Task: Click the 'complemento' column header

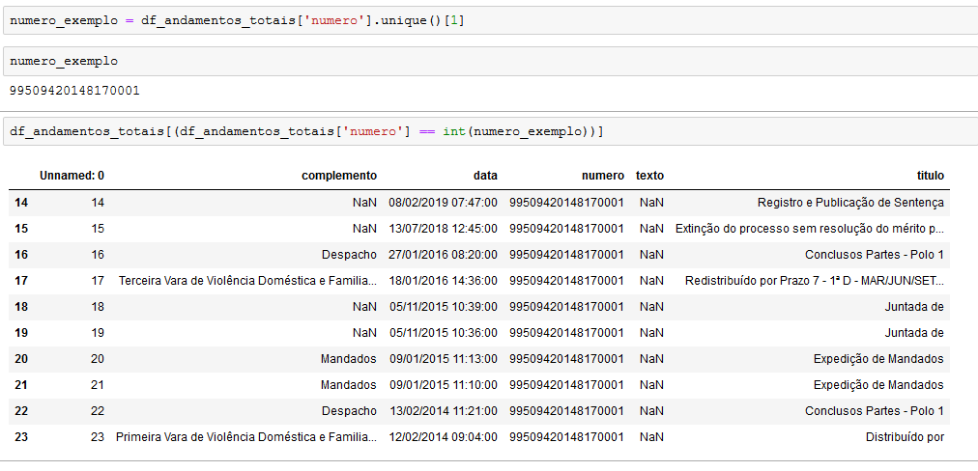Action: 339,176
